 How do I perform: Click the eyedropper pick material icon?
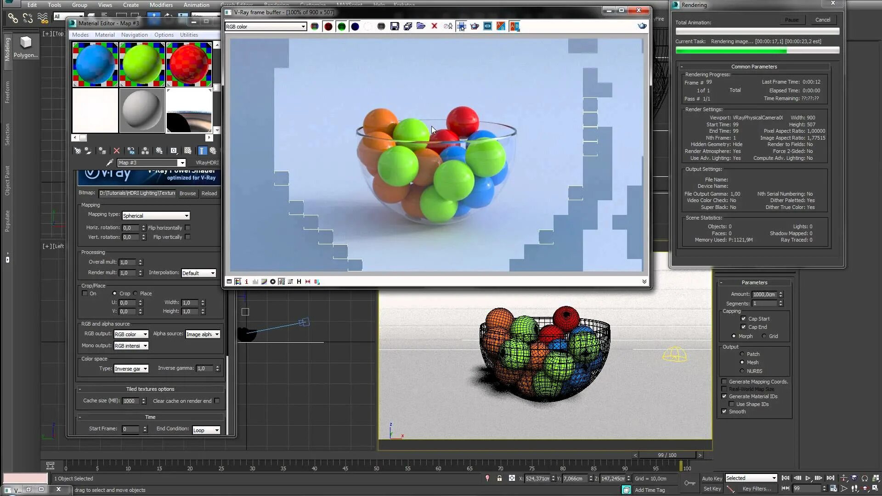(x=109, y=163)
